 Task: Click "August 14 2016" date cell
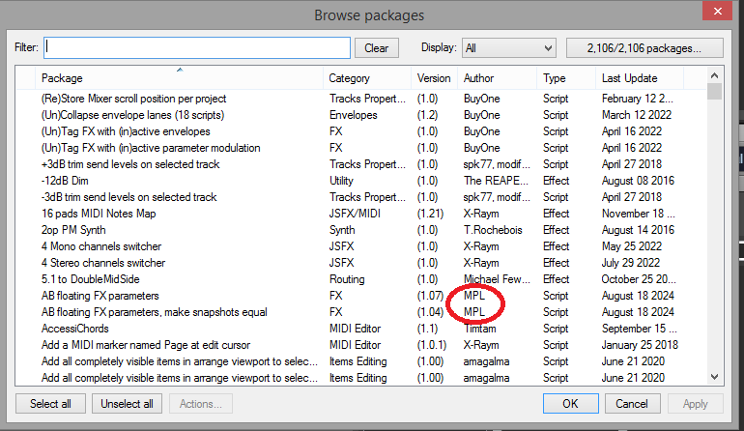[x=638, y=230]
